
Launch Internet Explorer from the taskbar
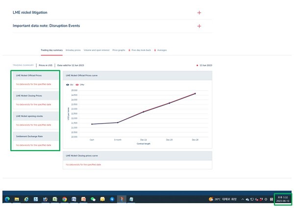pyautogui.click(x=26, y=199)
